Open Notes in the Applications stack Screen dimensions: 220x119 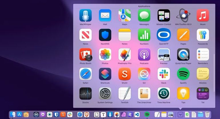(125, 35)
